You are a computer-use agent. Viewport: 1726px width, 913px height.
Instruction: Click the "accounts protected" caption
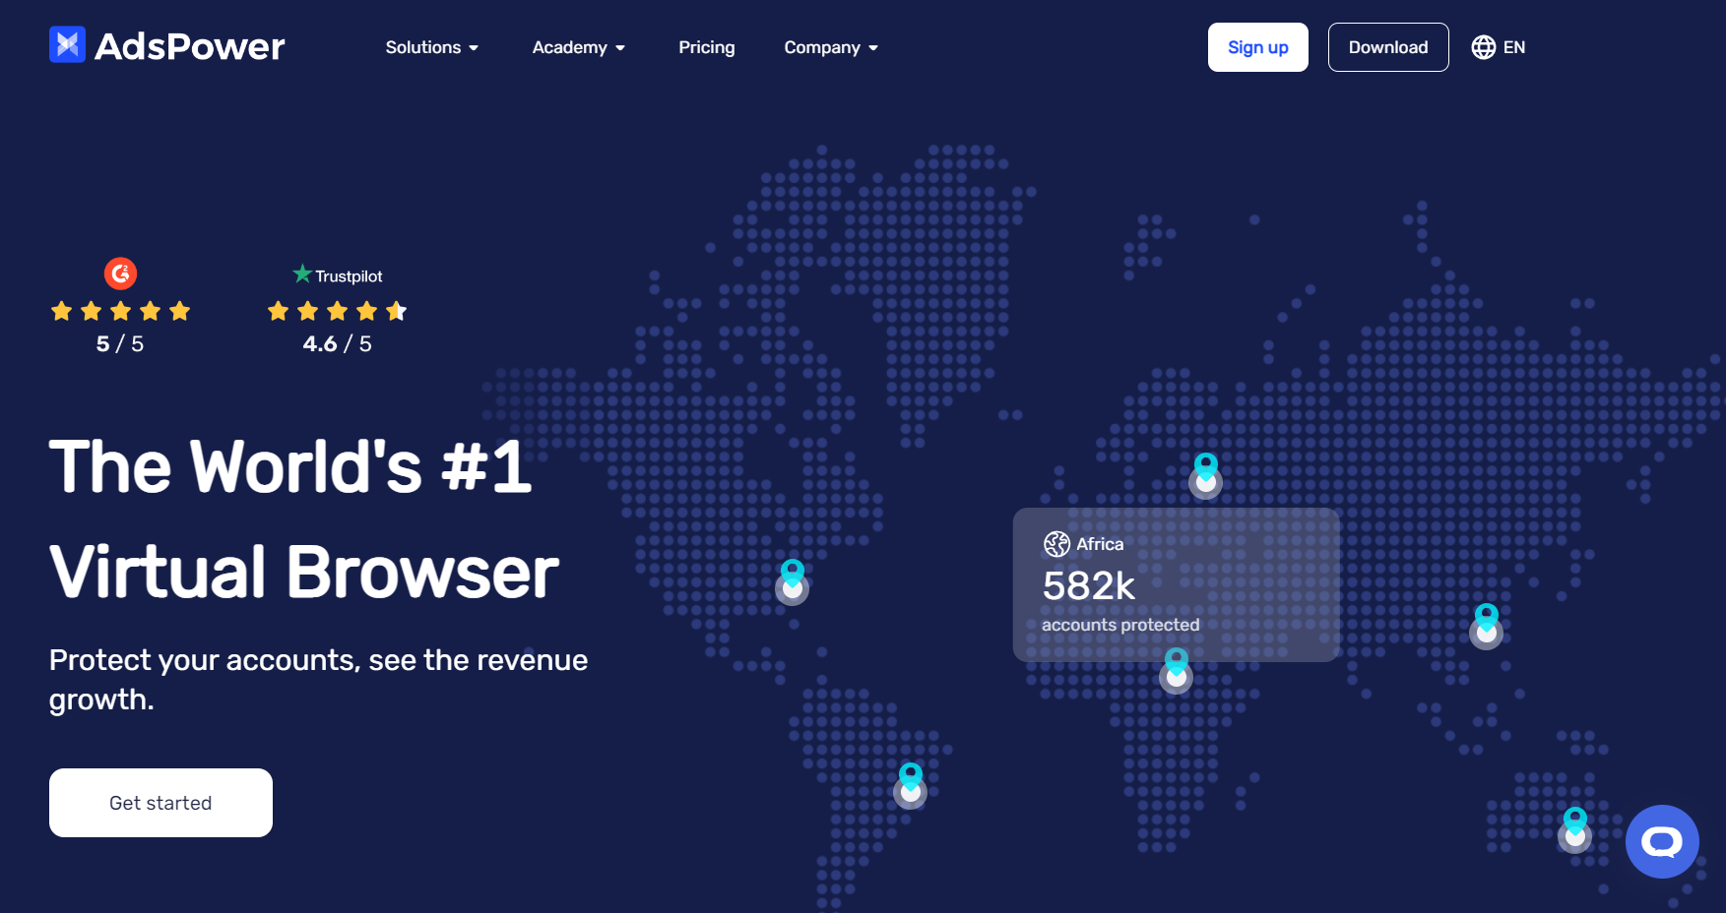coord(1120,625)
